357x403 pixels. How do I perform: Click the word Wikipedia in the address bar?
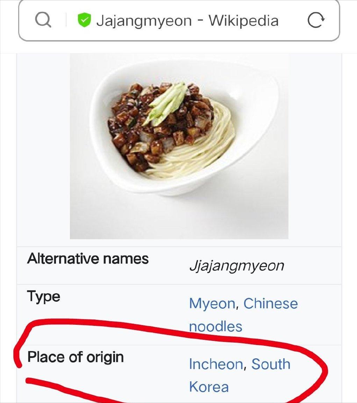tap(243, 21)
